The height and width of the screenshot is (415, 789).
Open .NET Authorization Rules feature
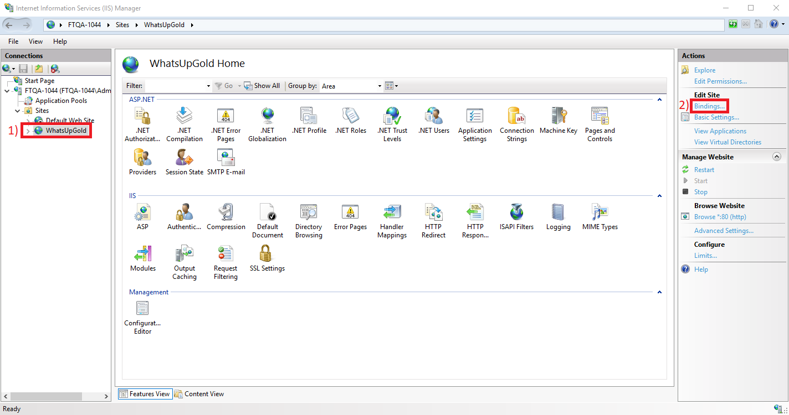[x=142, y=124]
